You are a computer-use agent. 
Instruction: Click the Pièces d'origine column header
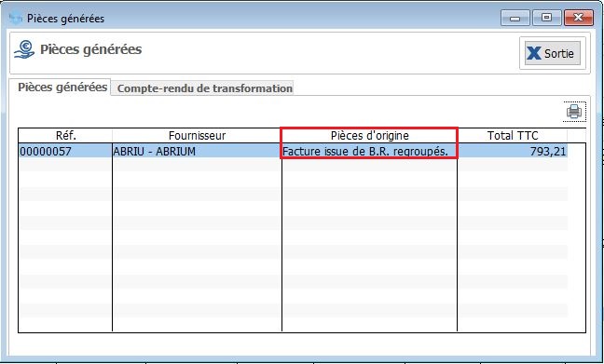coord(369,135)
